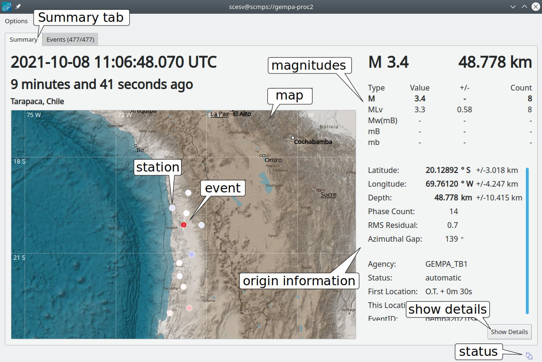Click the pin icon in the title bar
542x362 pixels.
pyautogui.click(x=18, y=7)
